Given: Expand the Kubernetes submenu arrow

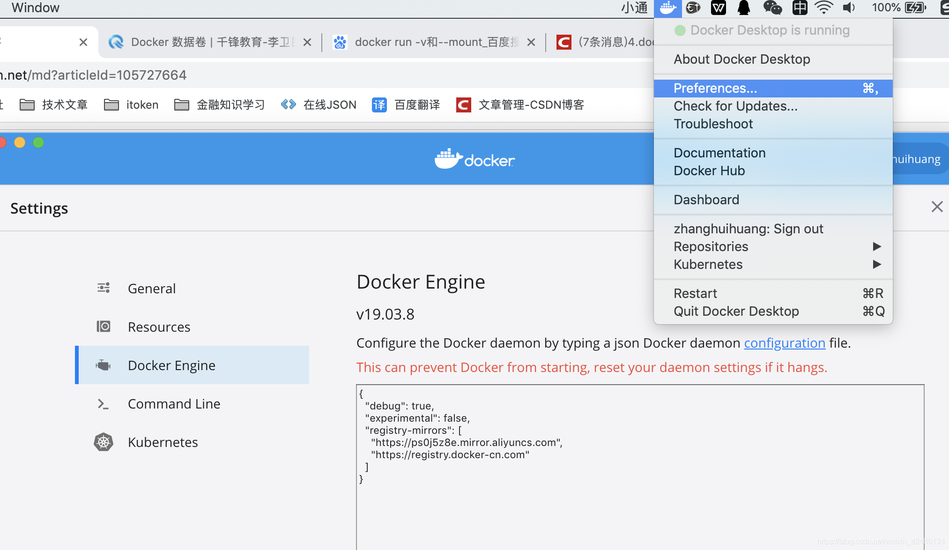Looking at the screenshot, I should pos(877,264).
